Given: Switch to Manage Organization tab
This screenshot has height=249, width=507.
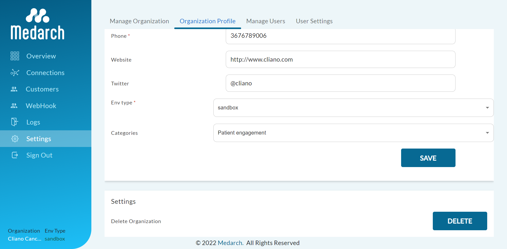Looking at the screenshot, I should [x=139, y=21].
